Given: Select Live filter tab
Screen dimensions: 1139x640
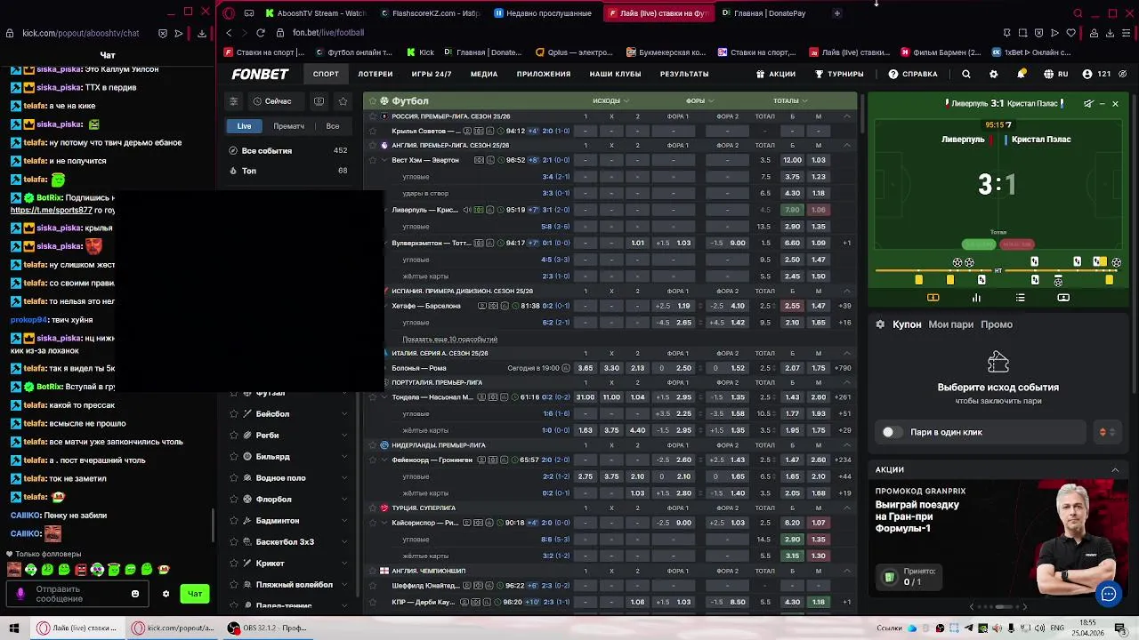Looking at the screenshot, I should click(x=244, y=126).
